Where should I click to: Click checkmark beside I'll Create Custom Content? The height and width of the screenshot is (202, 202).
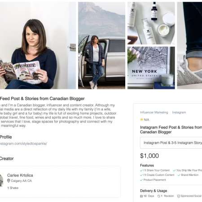[141, 175]
